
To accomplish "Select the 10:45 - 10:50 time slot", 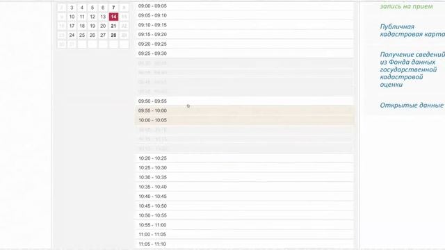I will click(245, 206).
